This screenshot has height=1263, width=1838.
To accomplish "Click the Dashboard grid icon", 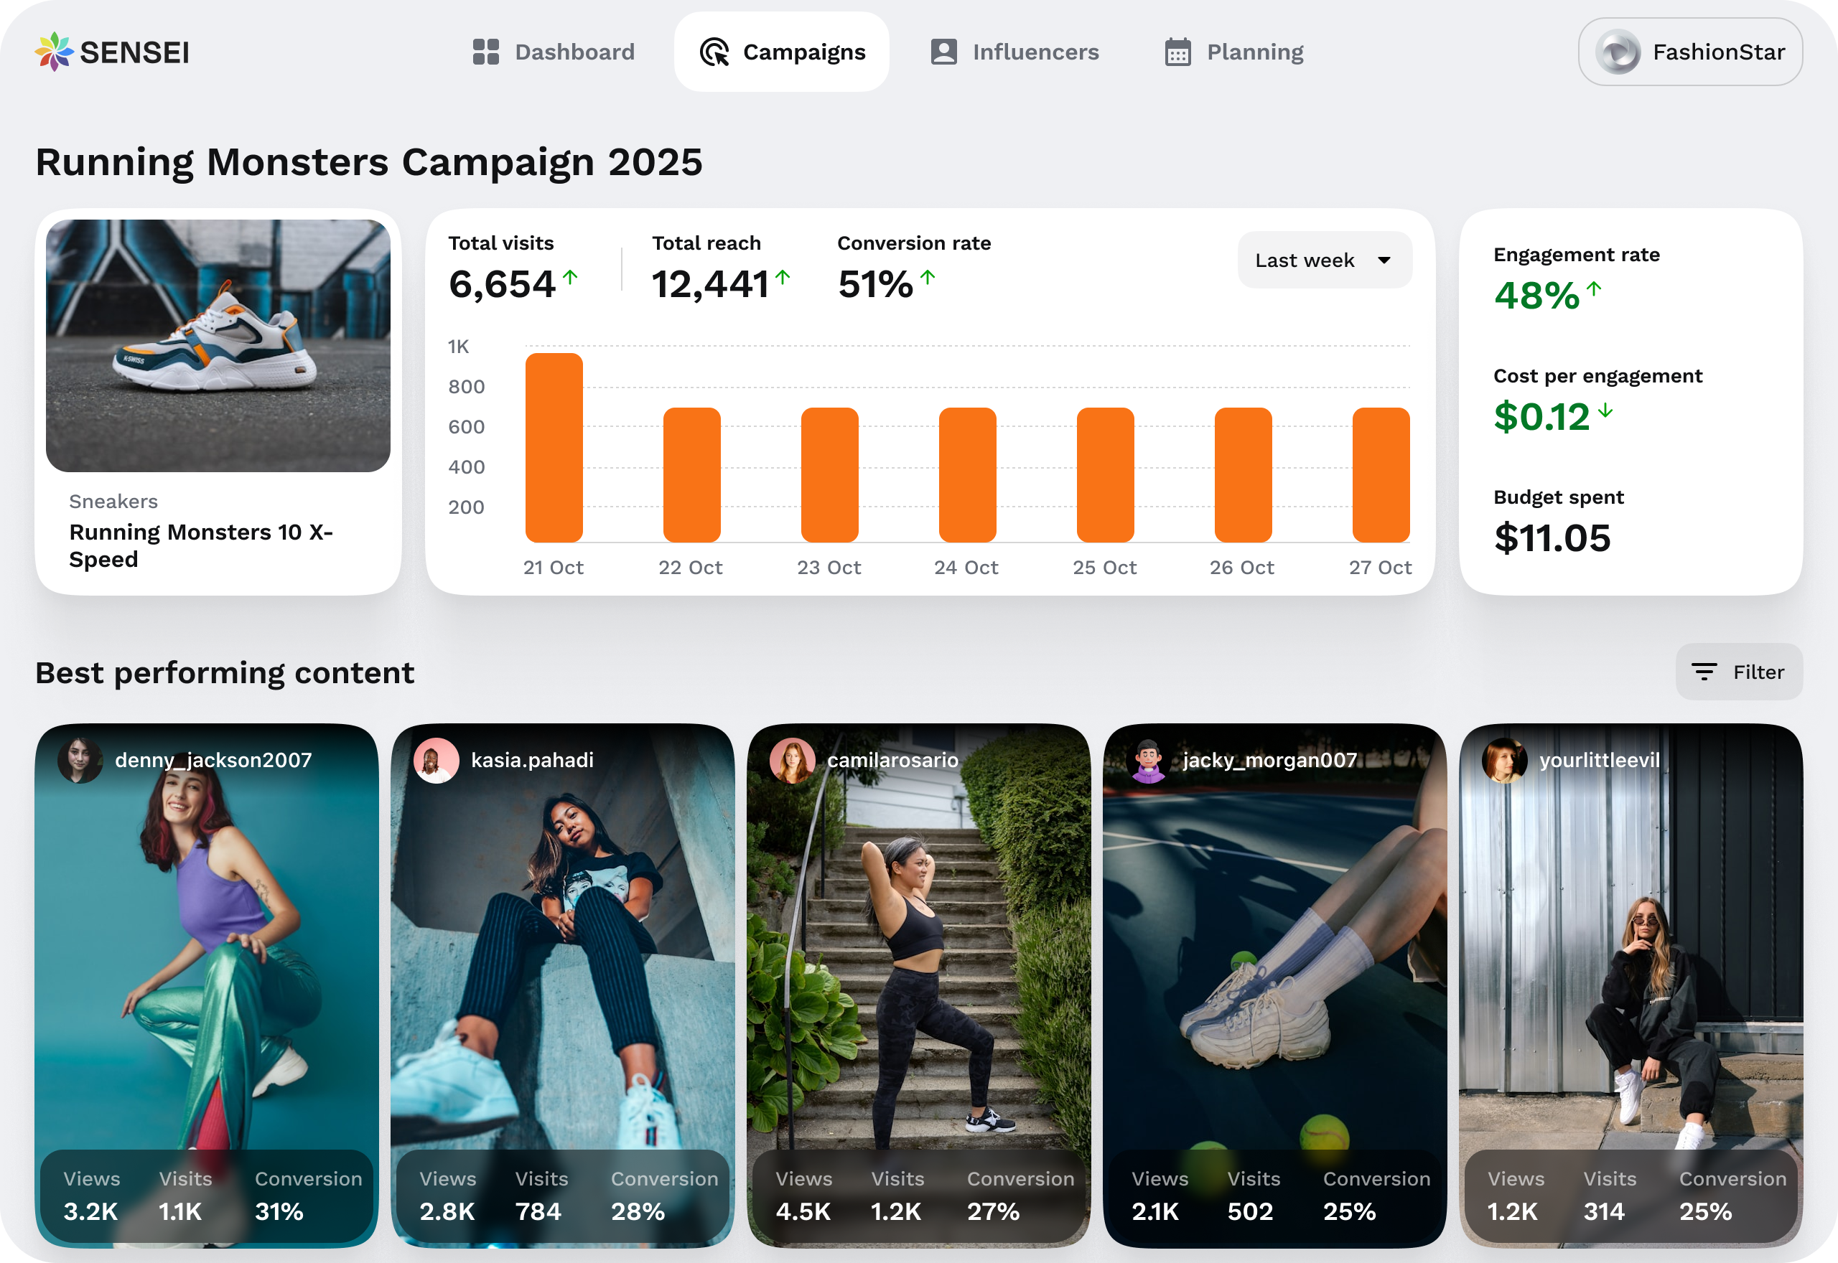I will pyautogui.click(x=485, y=52).
